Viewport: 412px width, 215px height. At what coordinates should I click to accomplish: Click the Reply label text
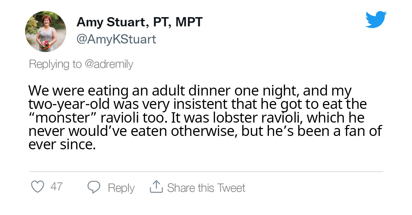(121, 188)
